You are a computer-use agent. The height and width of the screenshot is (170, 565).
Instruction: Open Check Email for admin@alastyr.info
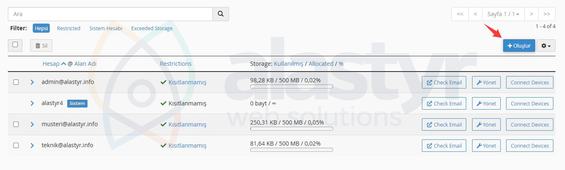(x=444, y=82)
